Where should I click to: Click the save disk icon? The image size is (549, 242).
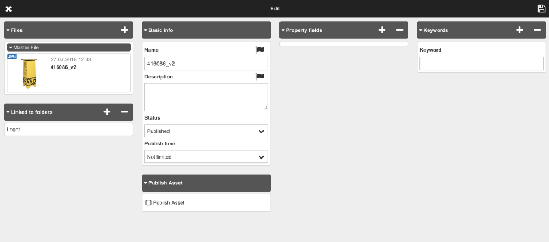click(x=541, y=9)
